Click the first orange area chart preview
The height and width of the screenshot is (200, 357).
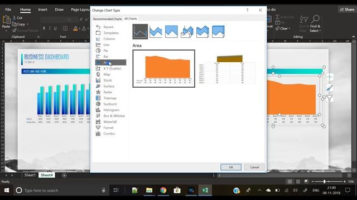163,68
